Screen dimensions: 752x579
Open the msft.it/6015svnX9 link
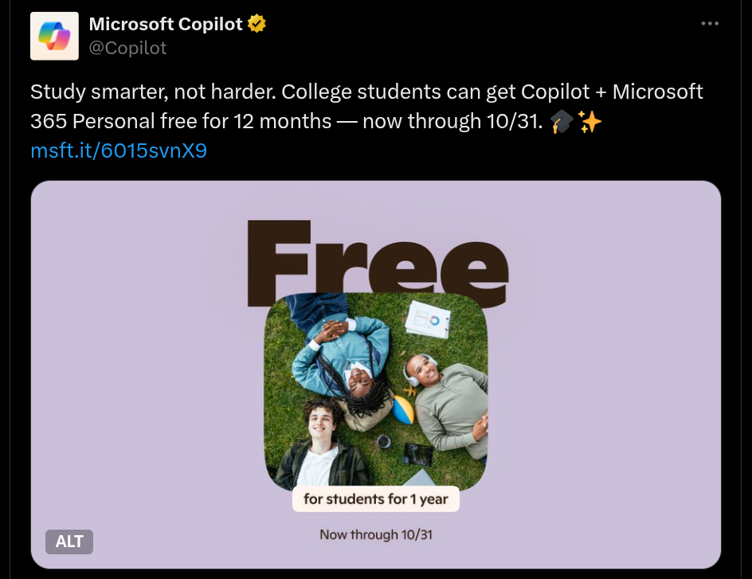(118, 150)
